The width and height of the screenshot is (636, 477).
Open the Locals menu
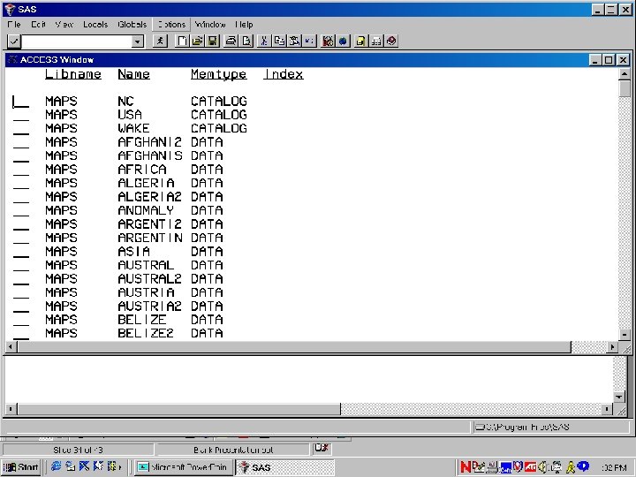coord(95,25)
